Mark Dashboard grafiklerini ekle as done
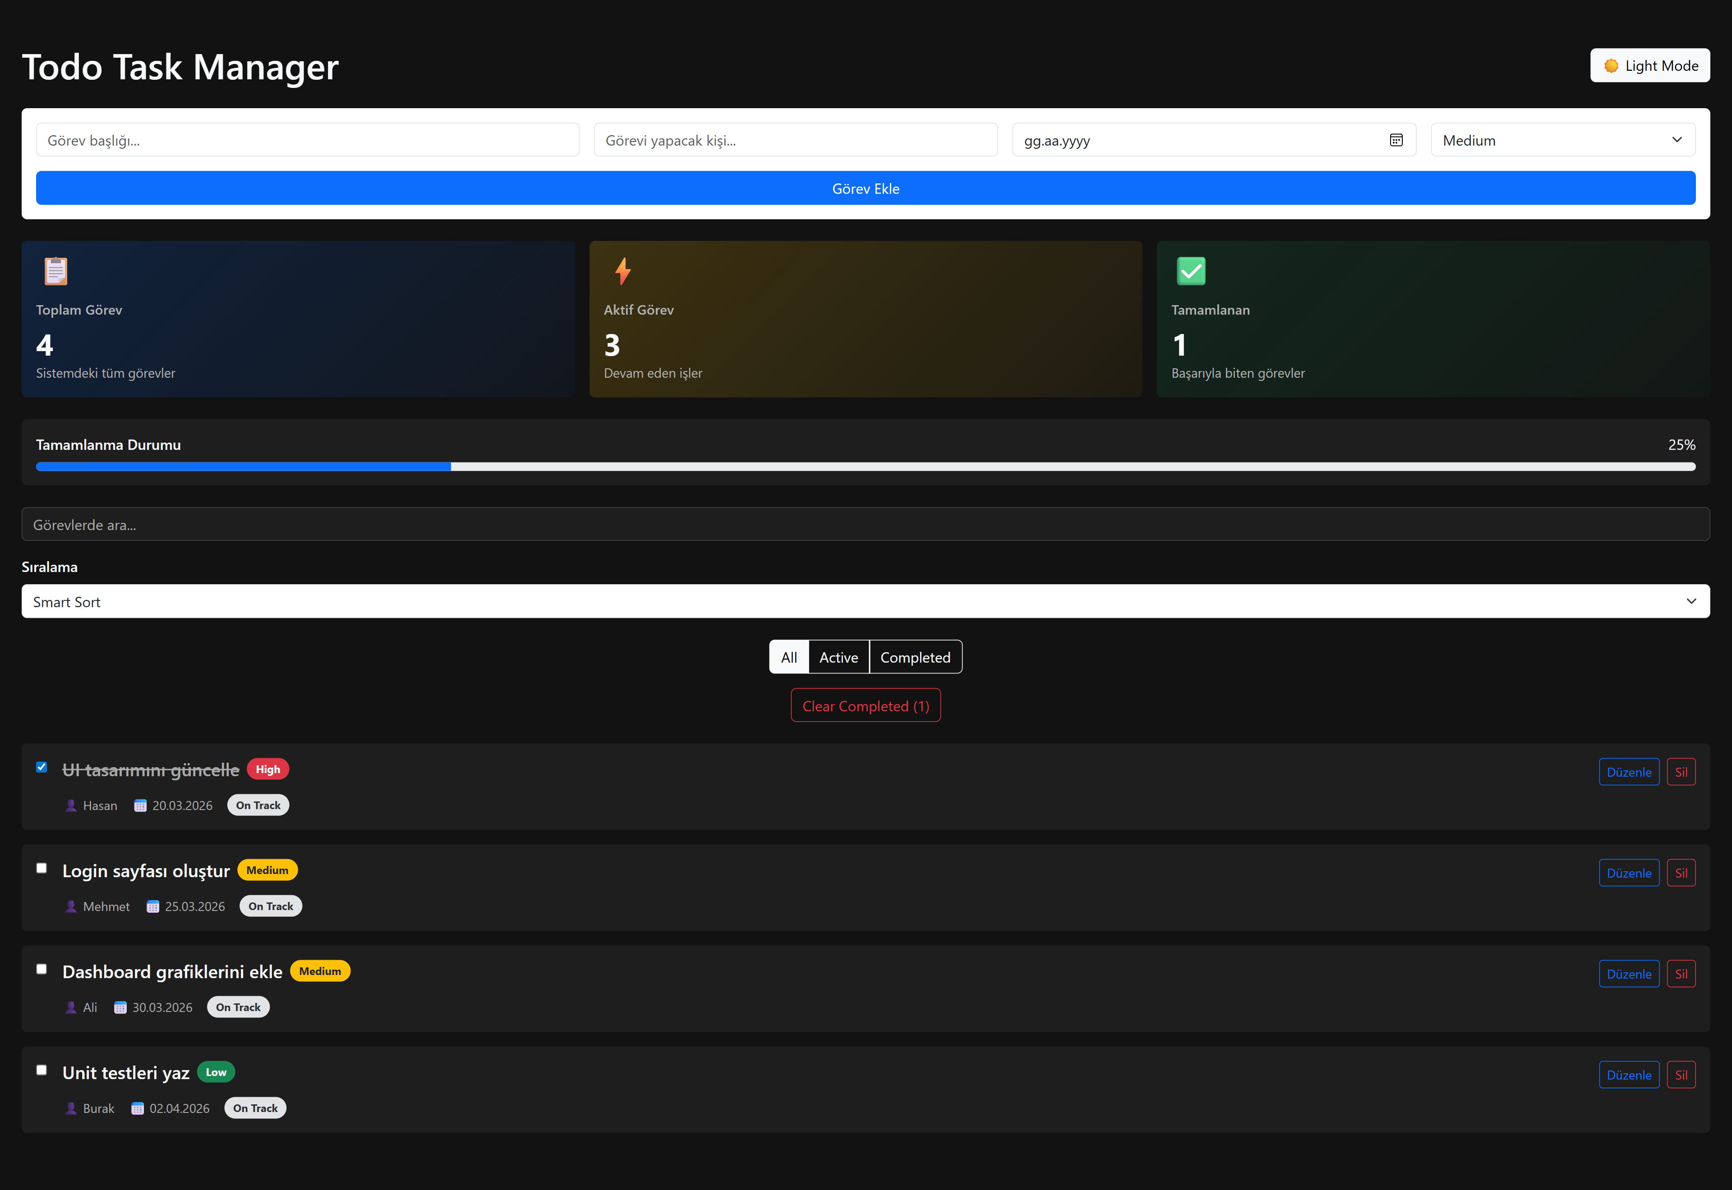Screen dimensions: 1732x1190 [42, 969]
